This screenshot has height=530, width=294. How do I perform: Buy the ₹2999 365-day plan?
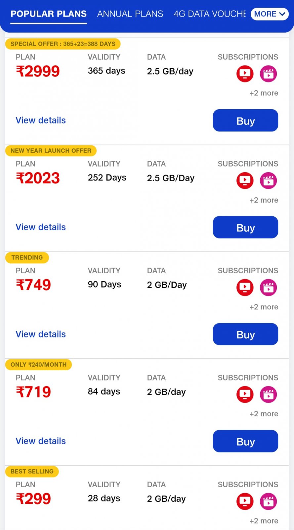tap(245, 121)
